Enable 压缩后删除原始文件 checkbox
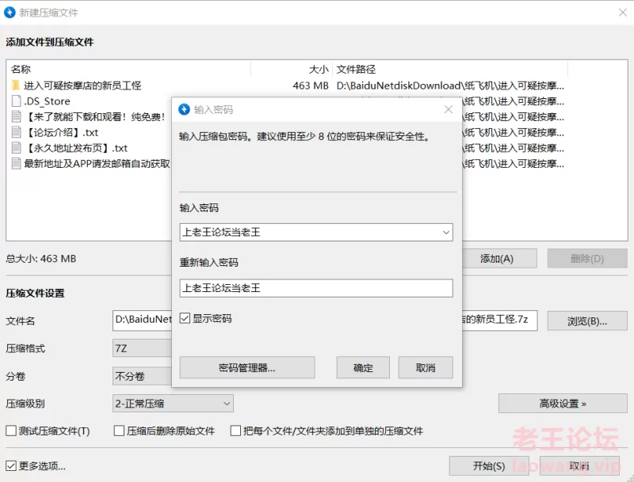This screenshot has height=482, width=634. point(120,431)
